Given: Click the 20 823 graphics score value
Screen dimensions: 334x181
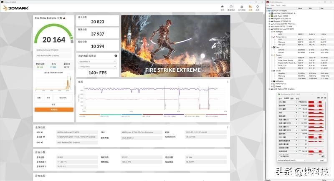Looking at the screenshot, I should tap(98, 22).
